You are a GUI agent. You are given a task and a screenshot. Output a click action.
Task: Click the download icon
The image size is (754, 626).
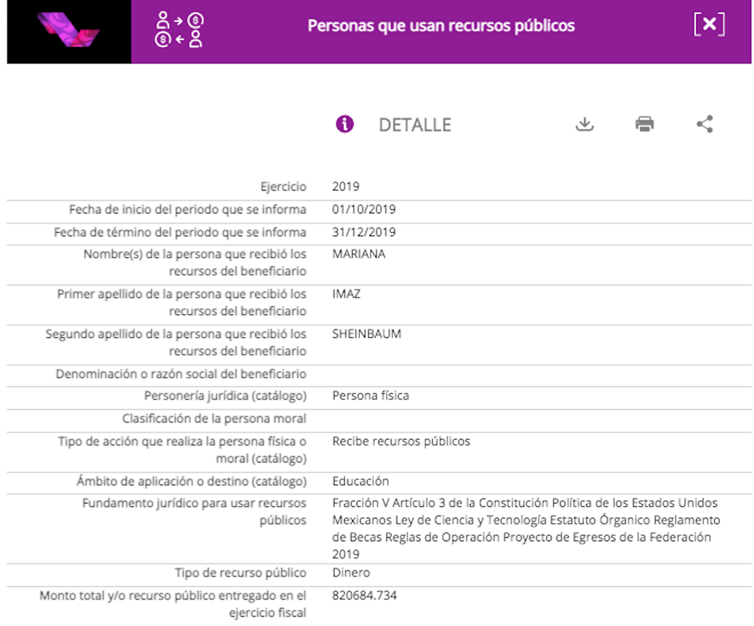coord(584,124)
